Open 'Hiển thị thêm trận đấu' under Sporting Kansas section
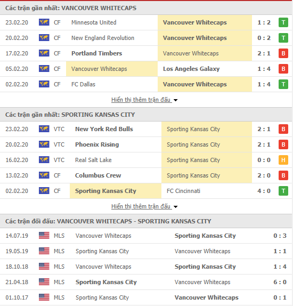Image resolution: width=293 pixels, height=306 pixels. pyautogui.click(x=142, y=206)
